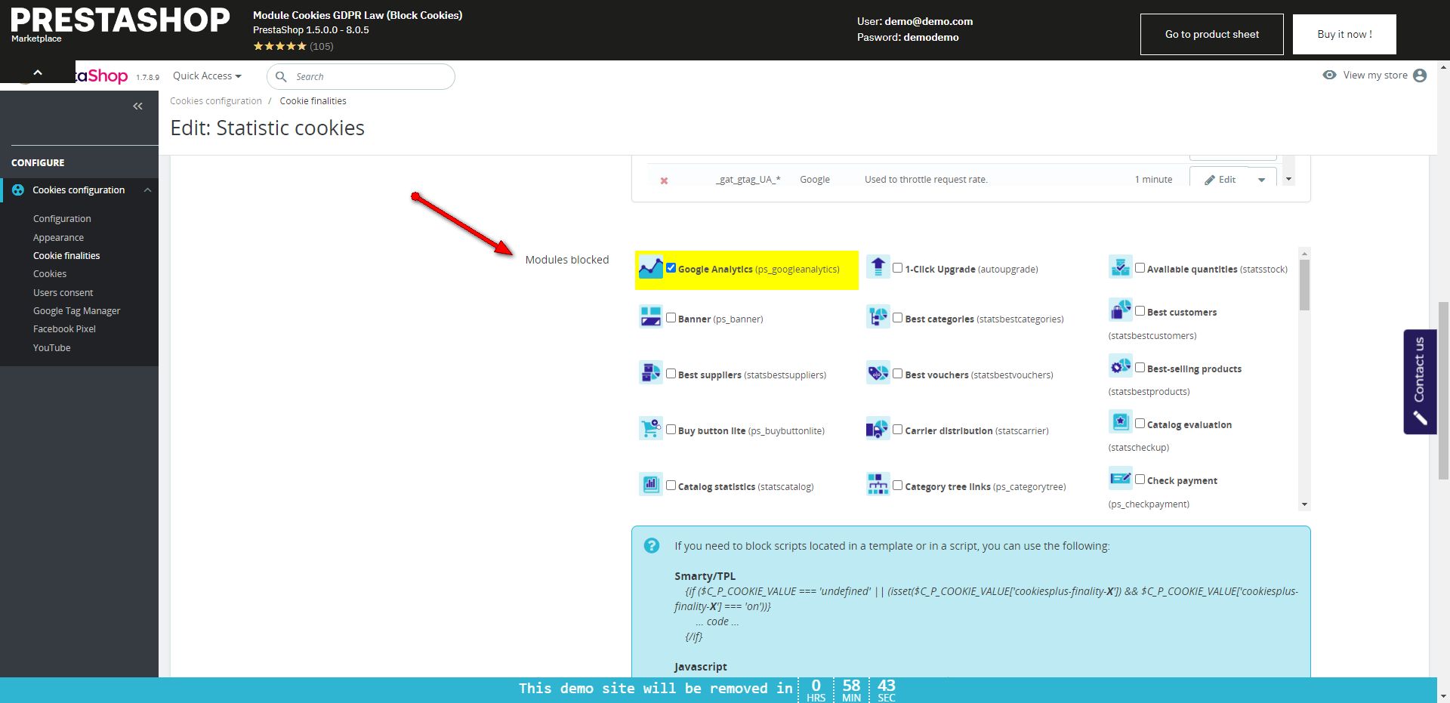
Task: Click the search magnifier icon
Action: (x=281, y=76)
